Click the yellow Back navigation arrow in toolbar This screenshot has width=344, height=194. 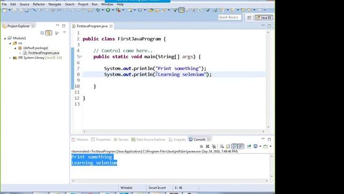249,10
